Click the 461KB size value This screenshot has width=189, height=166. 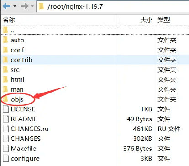pyautogui.click(x=142, y=129)
